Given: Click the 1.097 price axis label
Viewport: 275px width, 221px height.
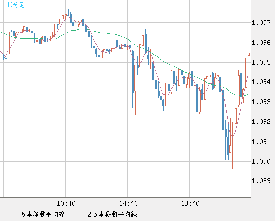Looking at the screenshot, I should point(261,23).
